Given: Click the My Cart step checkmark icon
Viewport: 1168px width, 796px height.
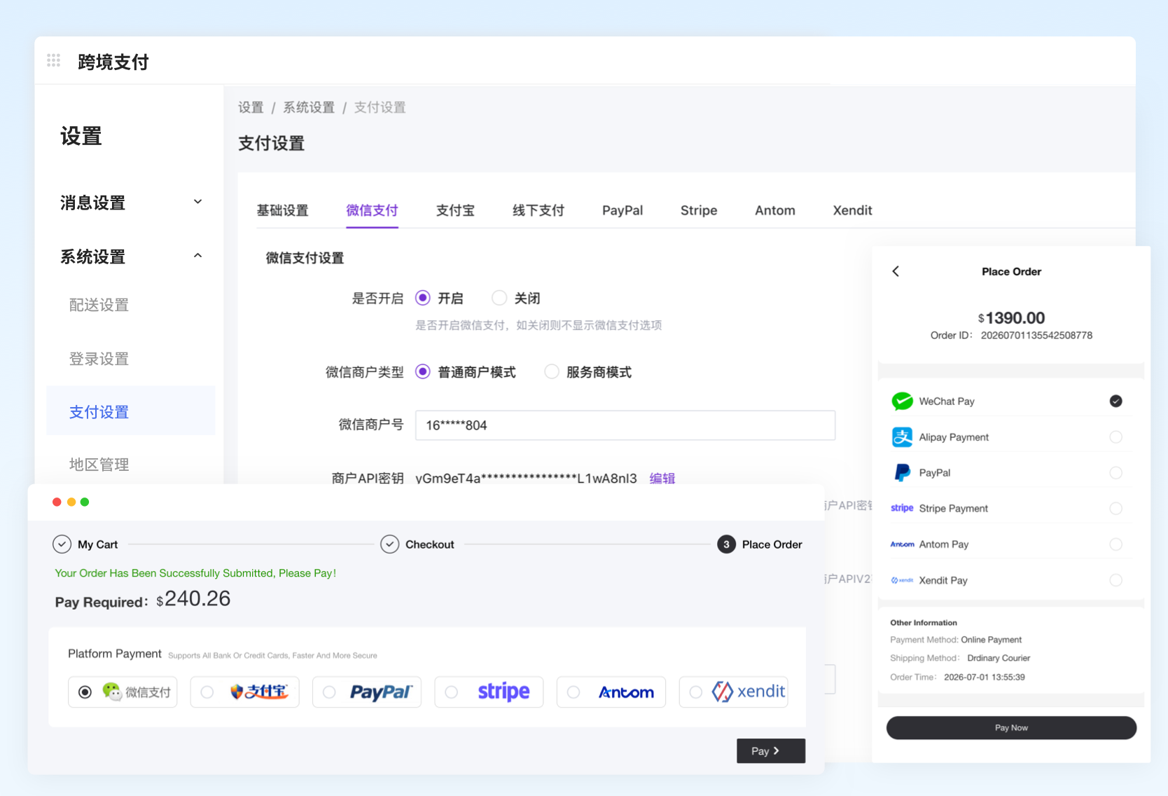Looking at the screenshot, I should (62, 544).
